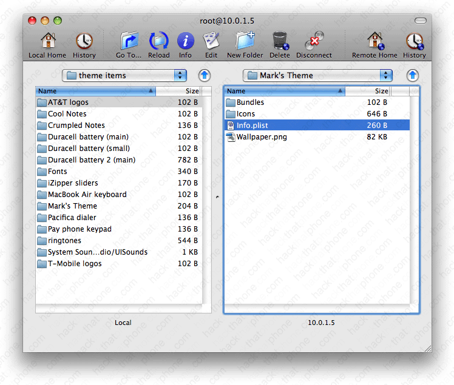Open the 'theme items' path dropdown
Image resolution: width=454 pixels, height=385 pixels.
(124, 75)
